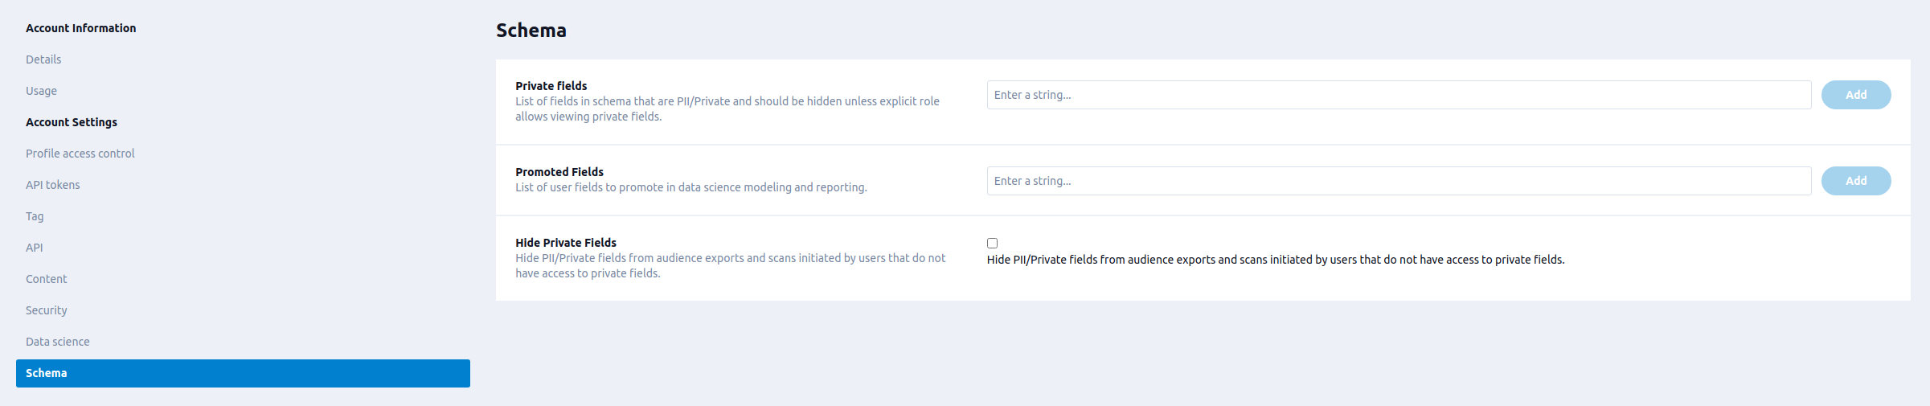1930x406 pixels.
Task: Click the Account Information heading
Action: point(81,28)
